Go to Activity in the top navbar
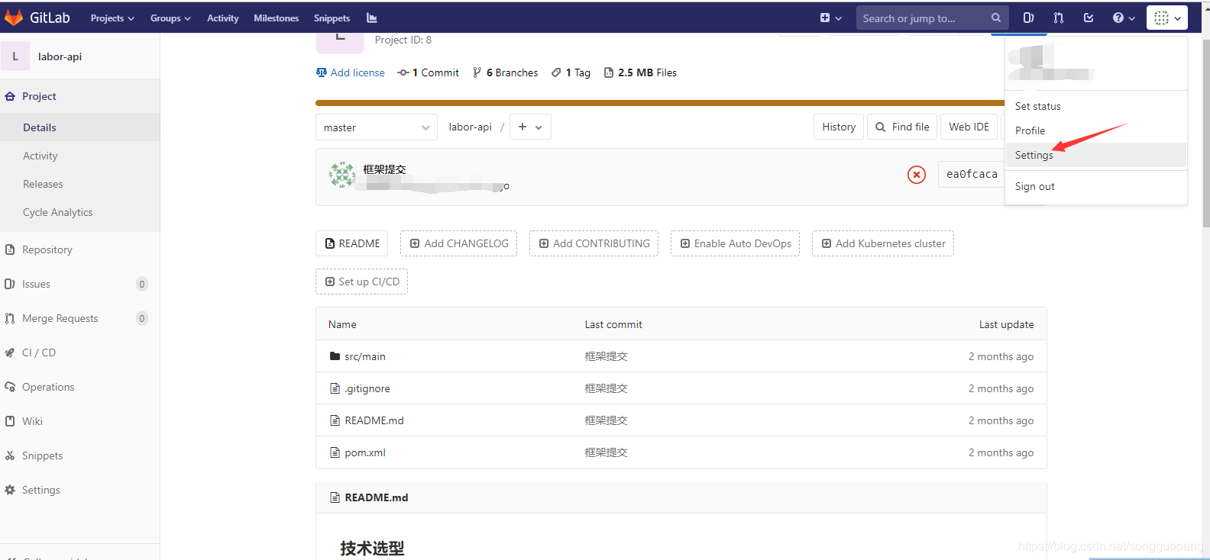 tap(223, 18)
